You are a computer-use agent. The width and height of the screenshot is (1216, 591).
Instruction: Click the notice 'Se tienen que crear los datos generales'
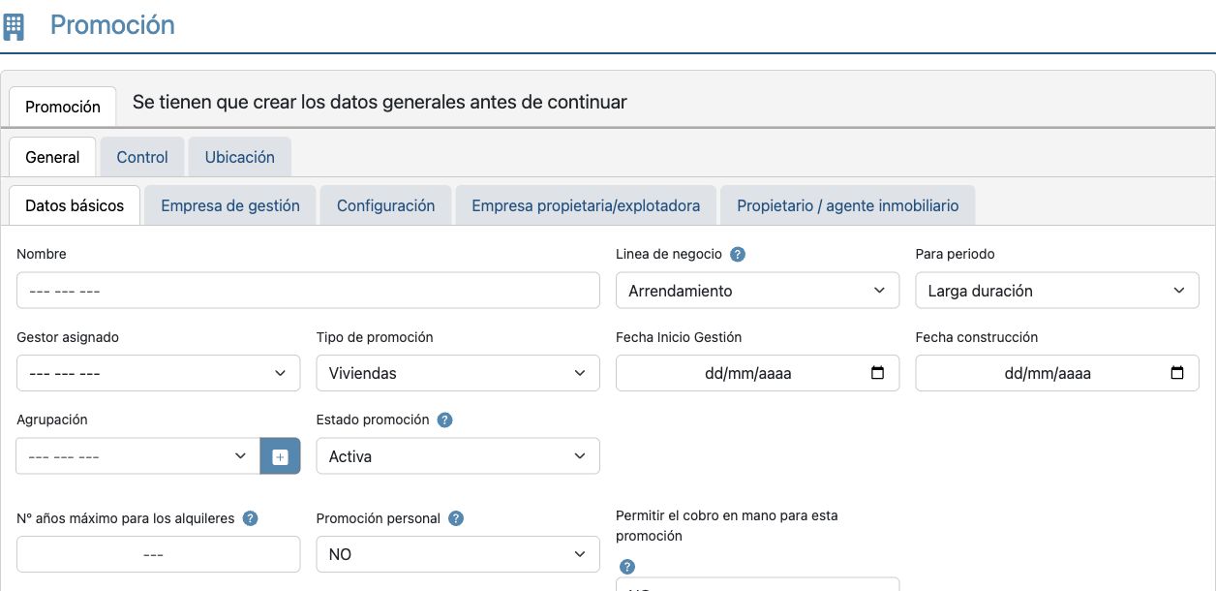point(380,102)
